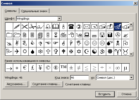Image resolution: width=139 pixels, height=100 pixels.
Task: Choose the bell symbol
Action: pos(48,27)
